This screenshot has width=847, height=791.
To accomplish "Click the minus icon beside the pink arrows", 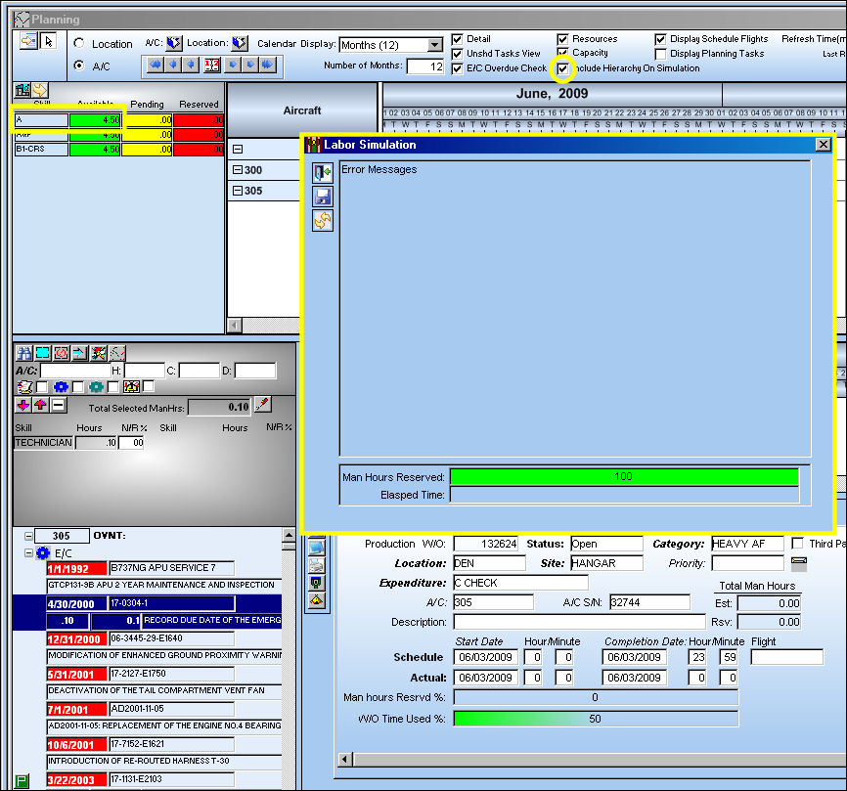I will tap(59, 405).
